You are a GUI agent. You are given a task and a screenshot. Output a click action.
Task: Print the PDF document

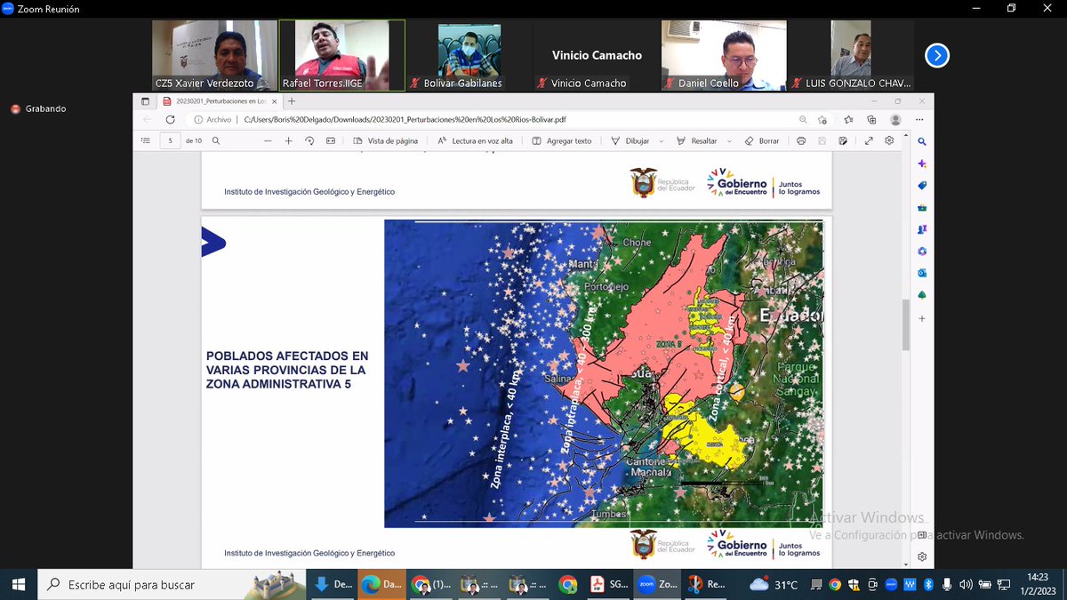[801, 140]
